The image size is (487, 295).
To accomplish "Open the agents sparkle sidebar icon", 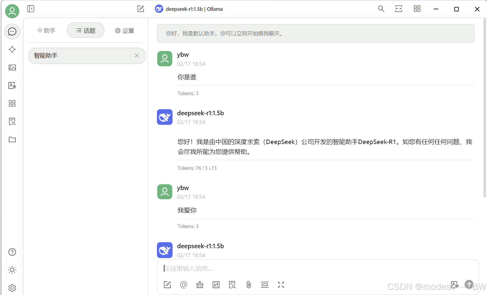I will pyautogui.click(x=12, y=50).
